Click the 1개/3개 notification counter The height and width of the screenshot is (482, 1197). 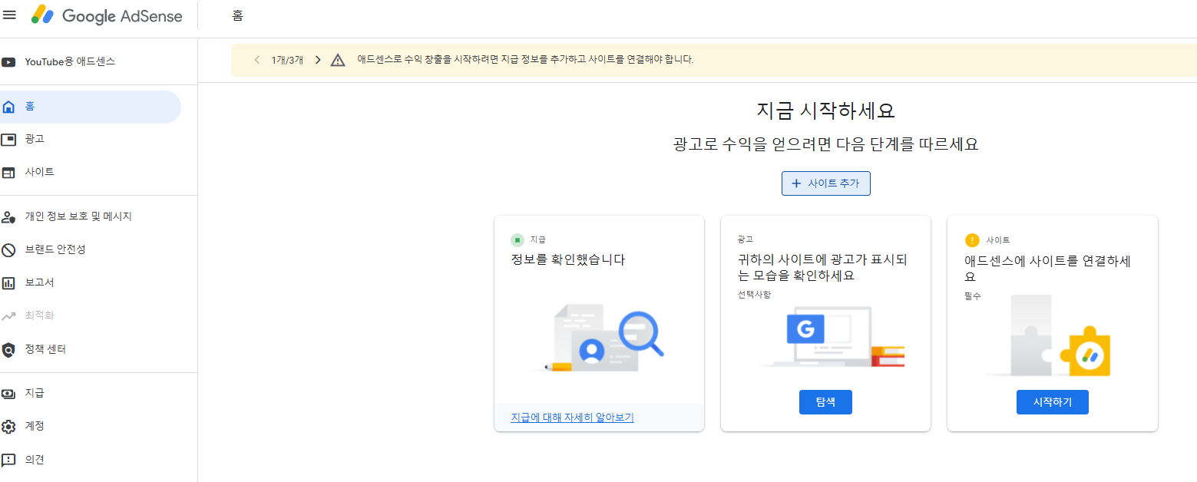287,60
